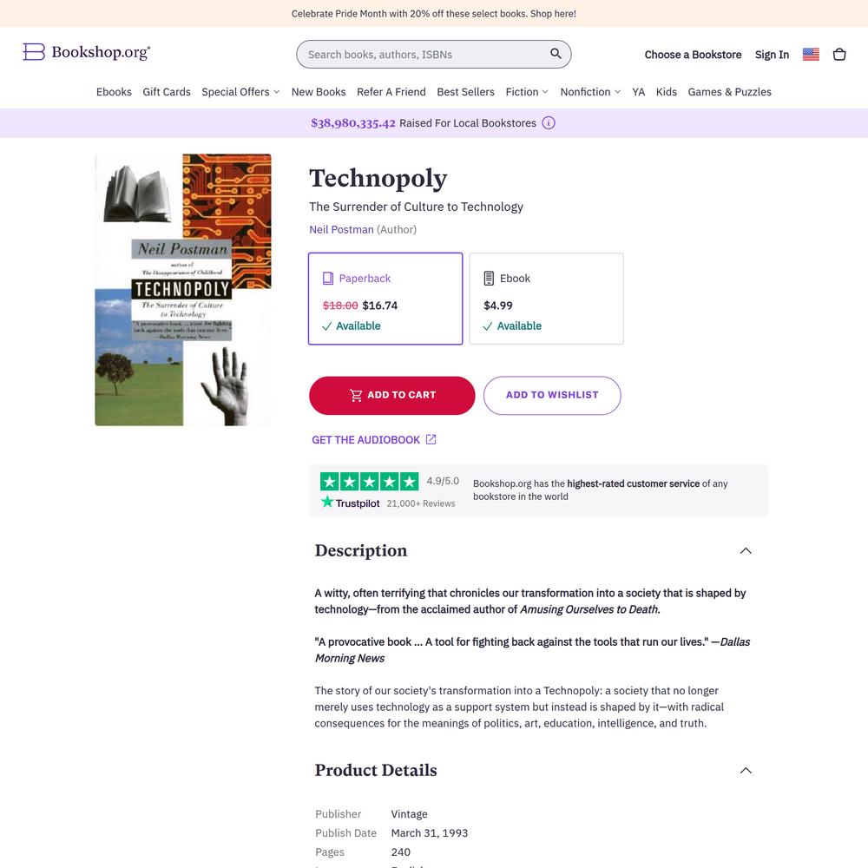Viewport: 868px width, 868px height.
Task: Open the Gift Cards menu item
Action: [167, 92]
